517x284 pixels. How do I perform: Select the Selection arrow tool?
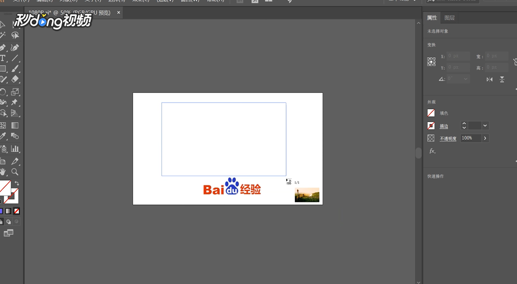coord(3,25)
